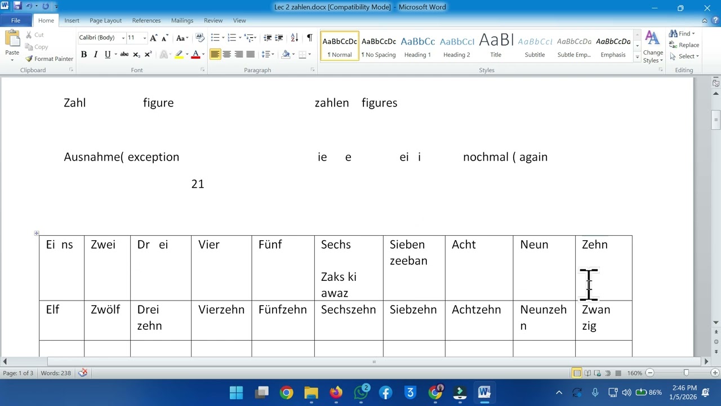Open the File tab
This screenshot has height=406, width=721.
point(16,20)
